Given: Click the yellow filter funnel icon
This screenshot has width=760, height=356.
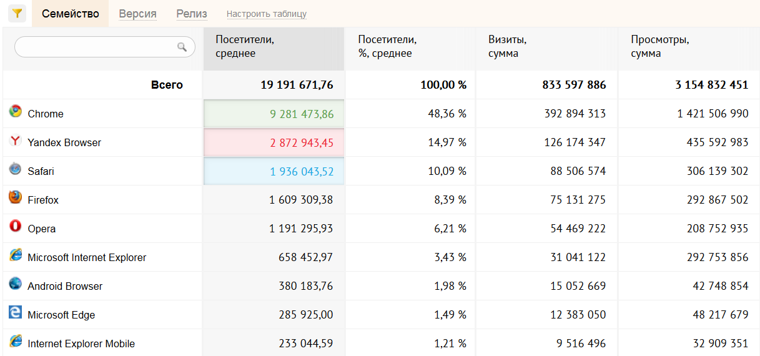Looking at the screenshot, I should click(x=17, y=13).
